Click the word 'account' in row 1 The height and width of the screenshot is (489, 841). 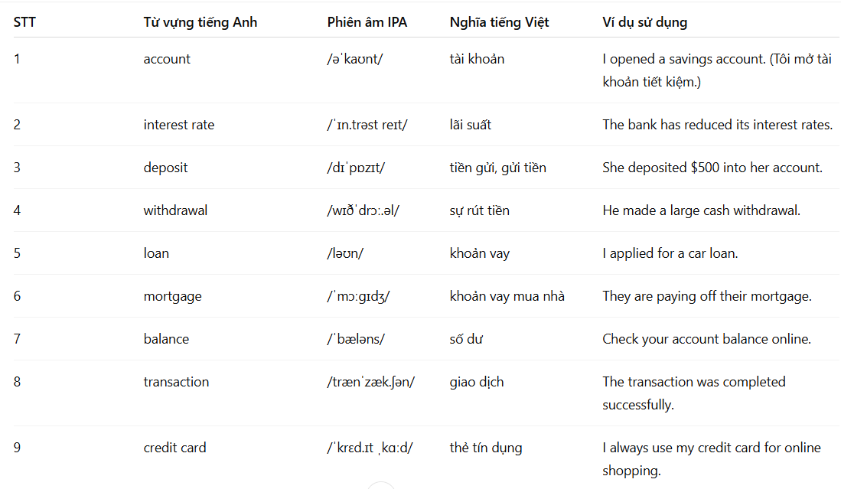pos(167,59)
